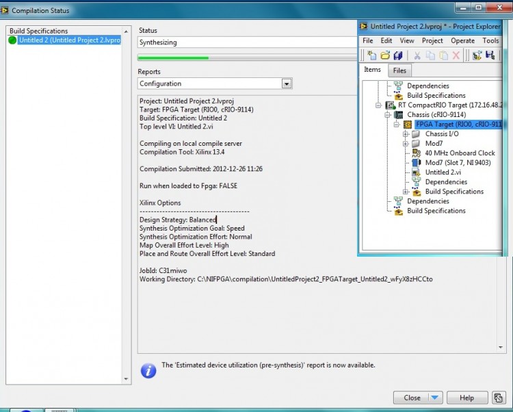Click 'Run when loaded to Fpga: FALSE' line
Screen dimensions: 513x412
[x=189, y=186]
